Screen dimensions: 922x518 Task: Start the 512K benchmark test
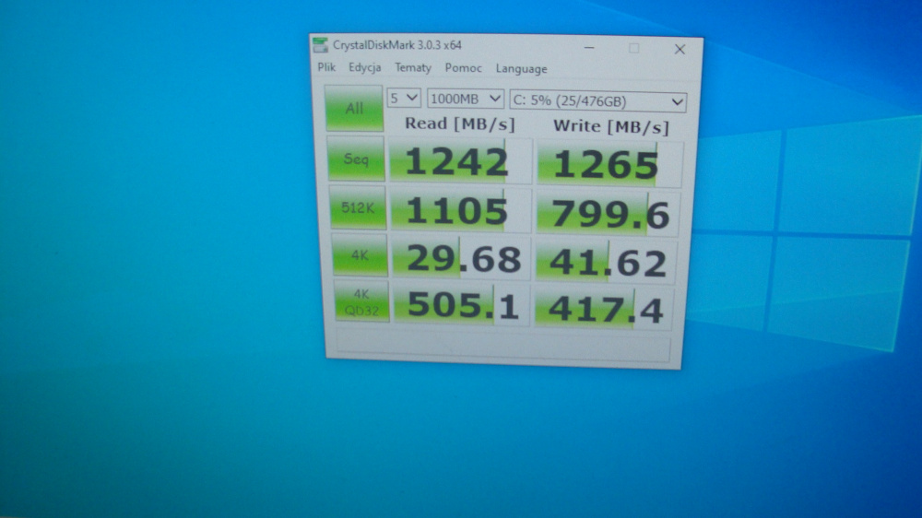358,207
